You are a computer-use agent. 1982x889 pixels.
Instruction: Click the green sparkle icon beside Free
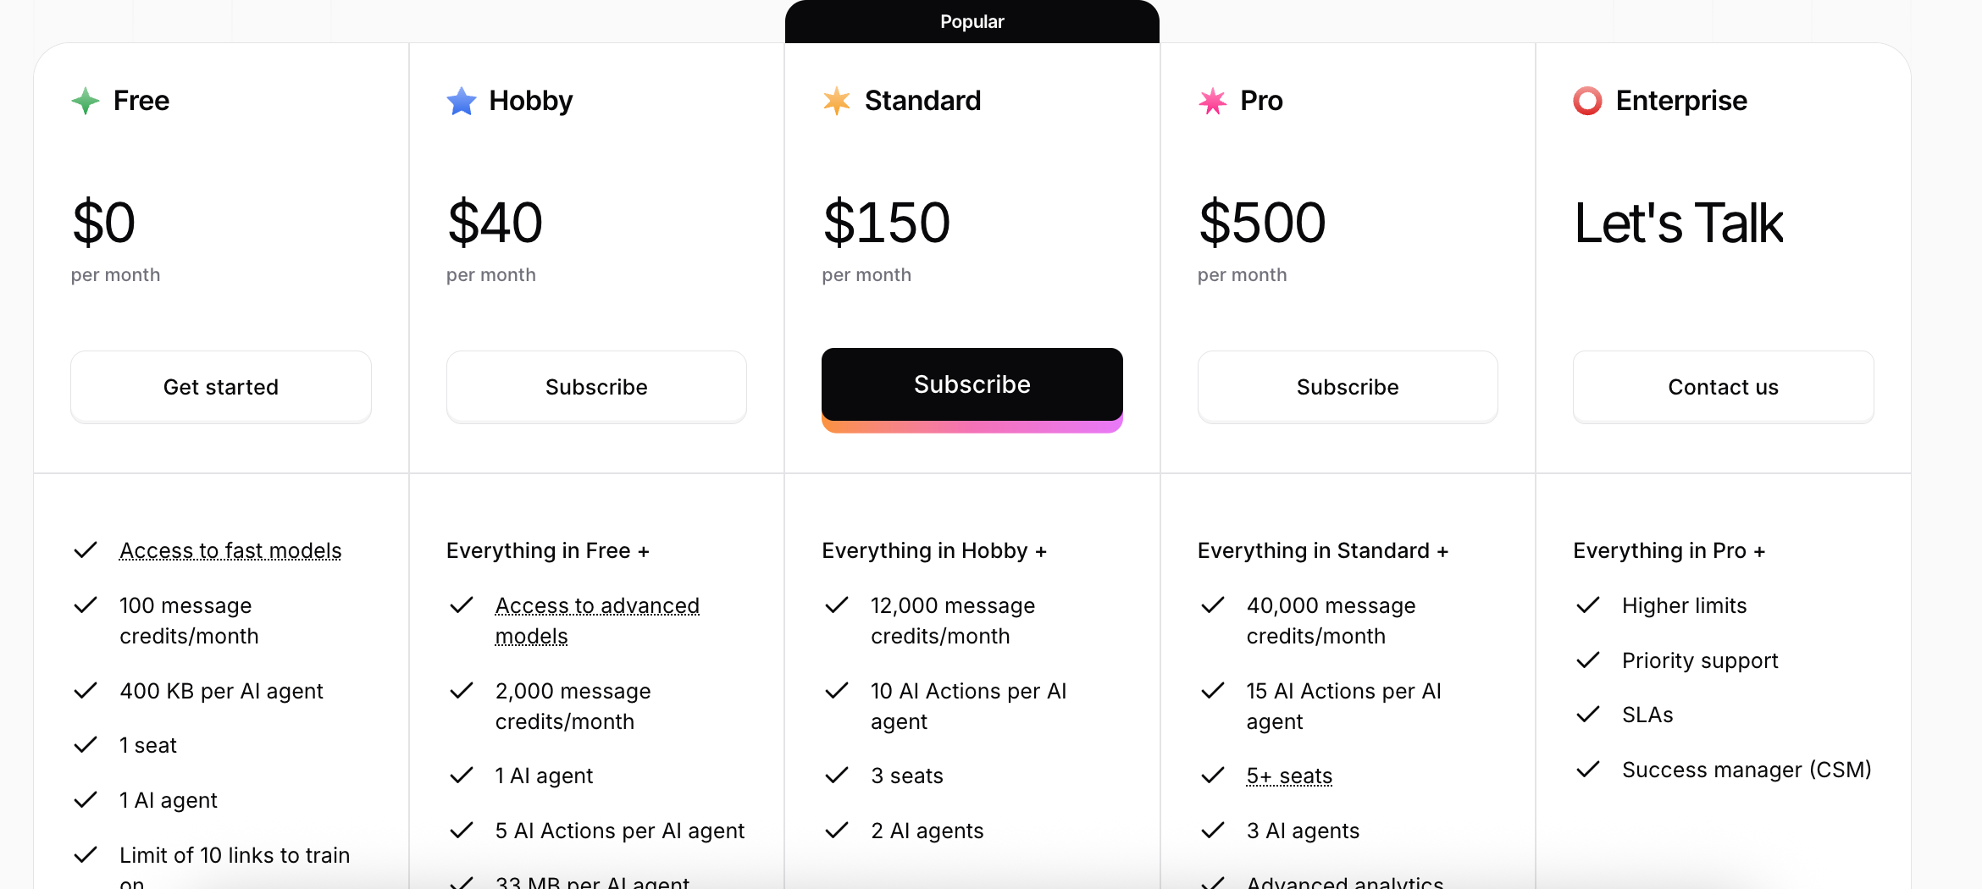(x=86, y=101)
